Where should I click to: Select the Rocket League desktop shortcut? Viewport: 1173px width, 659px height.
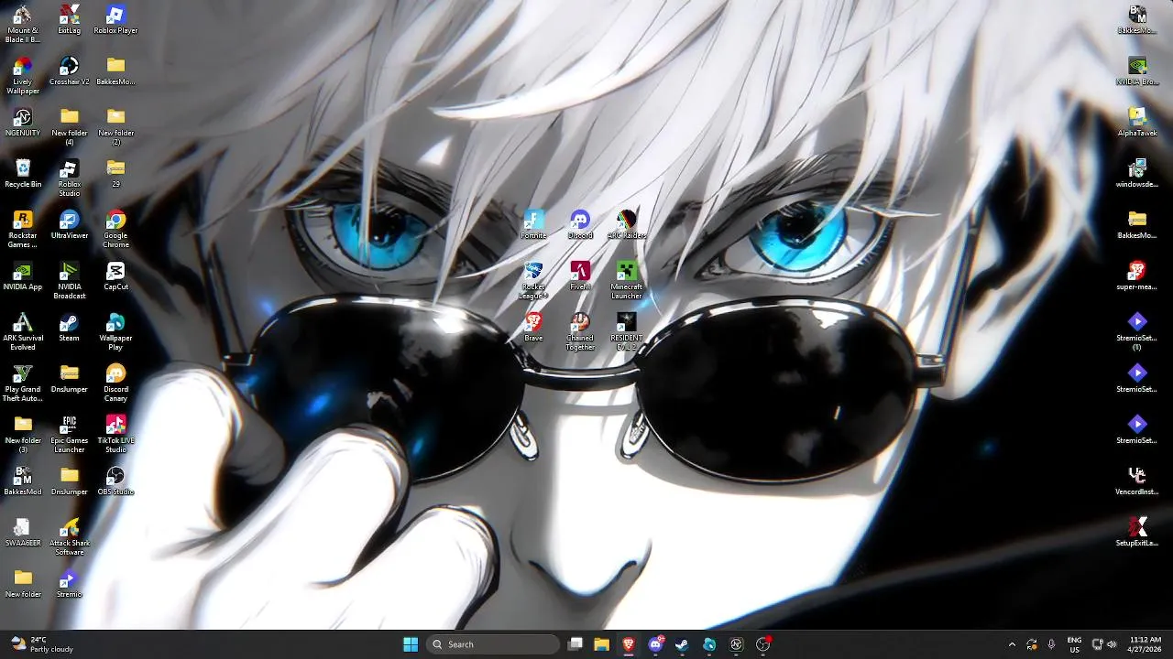coord(533,281)
